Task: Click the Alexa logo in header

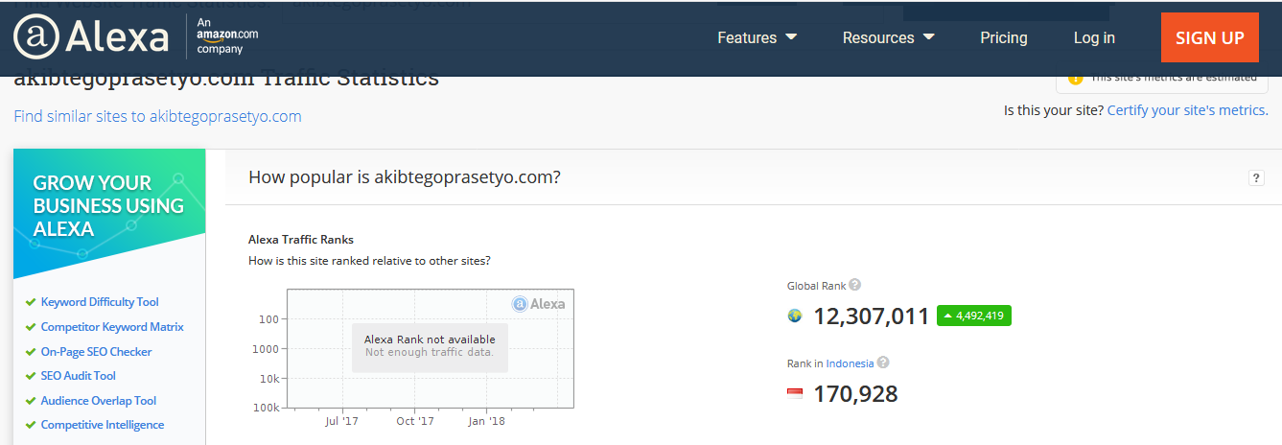Action: (x=91, y=37)
